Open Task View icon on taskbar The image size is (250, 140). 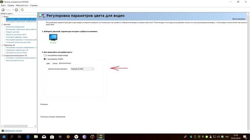click(20, 136)
